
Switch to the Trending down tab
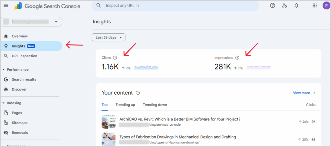pyautogui.click(x=155, y=105)
